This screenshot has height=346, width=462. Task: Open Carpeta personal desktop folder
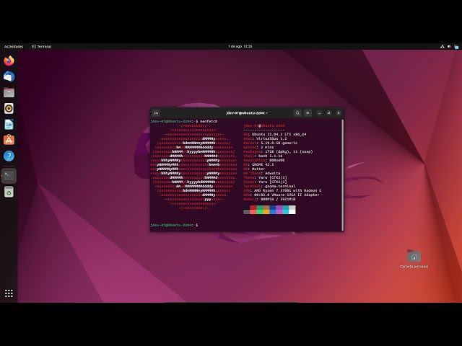pyautogui.click(x=414, y=259)
